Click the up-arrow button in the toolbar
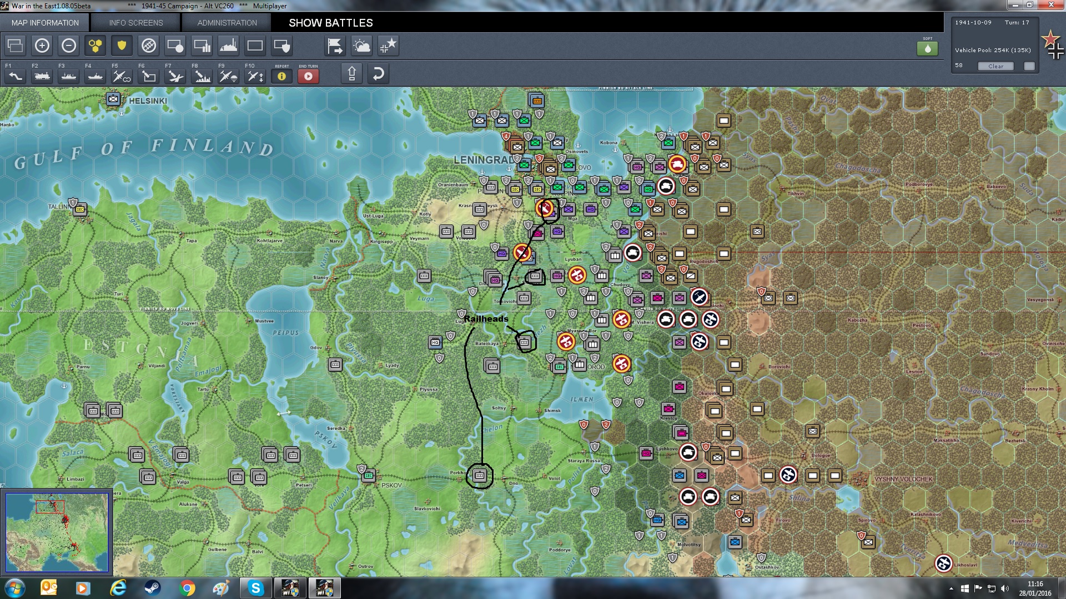The width and height of the screenshot is (1066, 599). point(352,74)
